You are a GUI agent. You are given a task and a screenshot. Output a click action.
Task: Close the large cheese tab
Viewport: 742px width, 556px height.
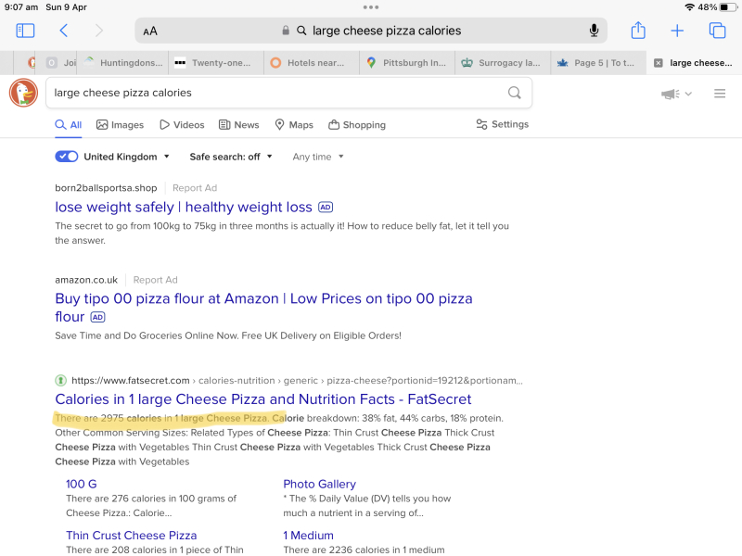(658, 63)
